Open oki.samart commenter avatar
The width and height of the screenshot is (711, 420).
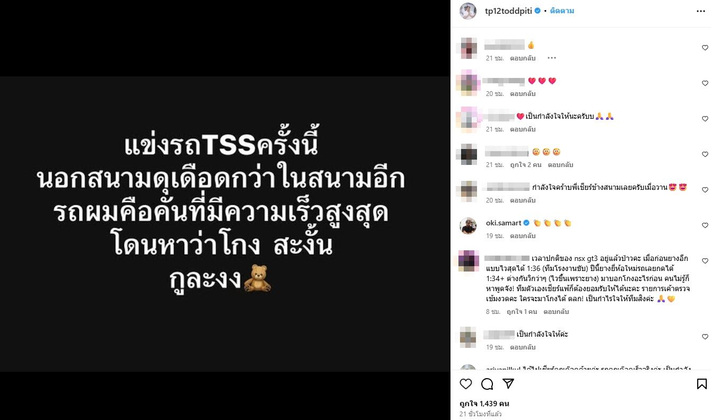pos(468,225)
